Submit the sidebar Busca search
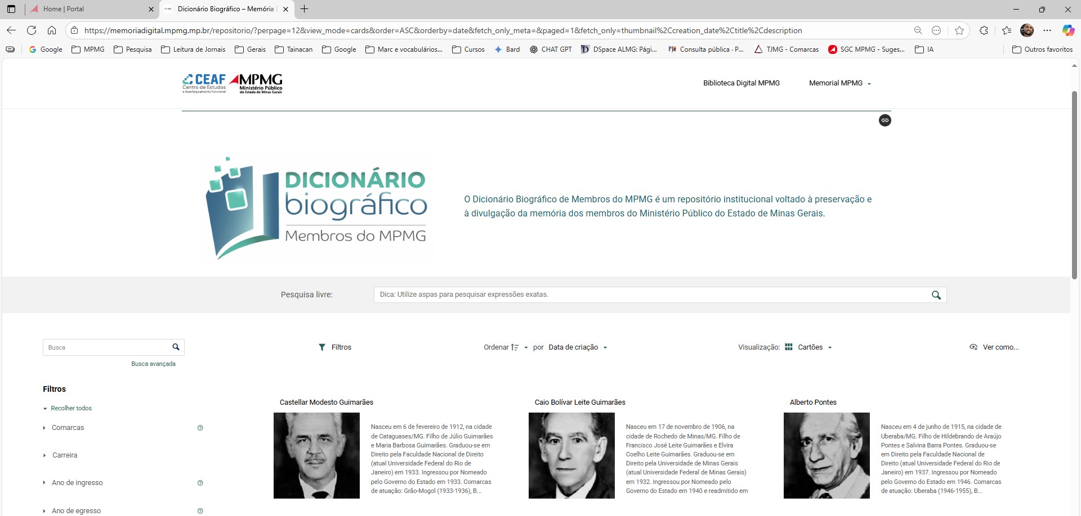1081x516 pixels. point(176,347)
